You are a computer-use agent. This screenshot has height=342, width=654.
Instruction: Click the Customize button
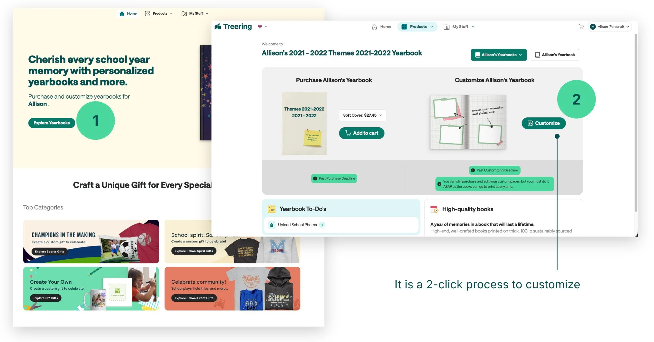coord(543,123)
